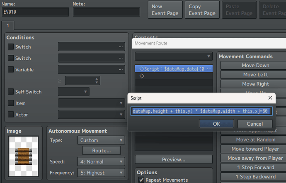286x183 pixels.
Task: Select the empty diamond route entry
Action: (174, 76)
